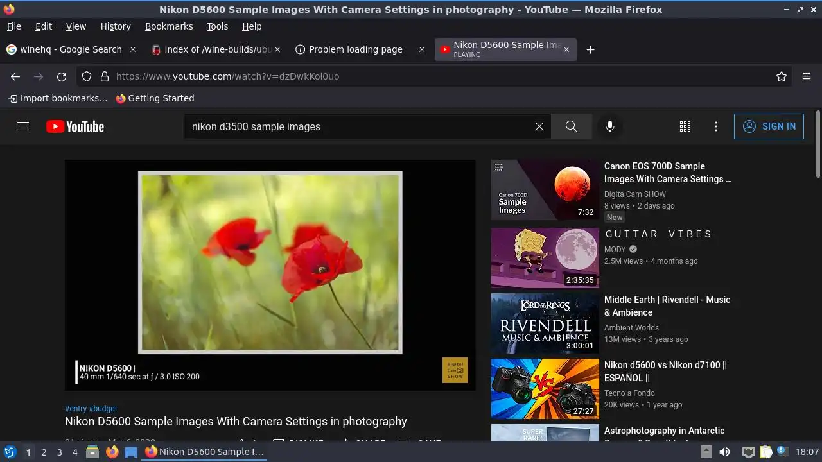822x462 pixels.
Task: Open the History menu
Action: 116,26
